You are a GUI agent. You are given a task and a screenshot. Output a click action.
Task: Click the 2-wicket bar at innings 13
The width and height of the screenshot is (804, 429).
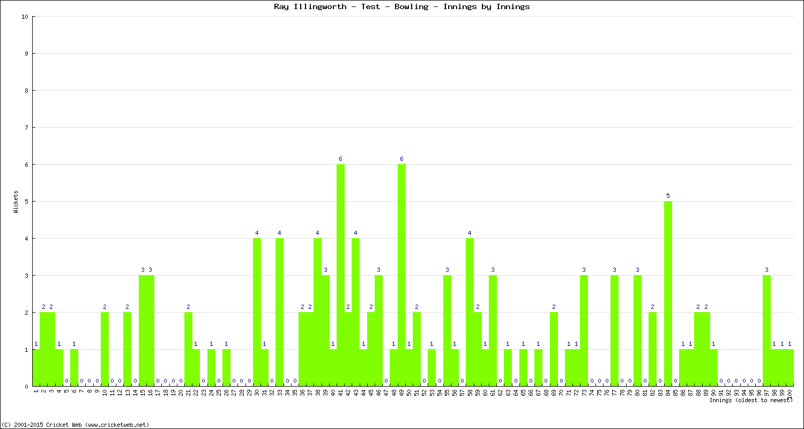[x=127, y=349]
